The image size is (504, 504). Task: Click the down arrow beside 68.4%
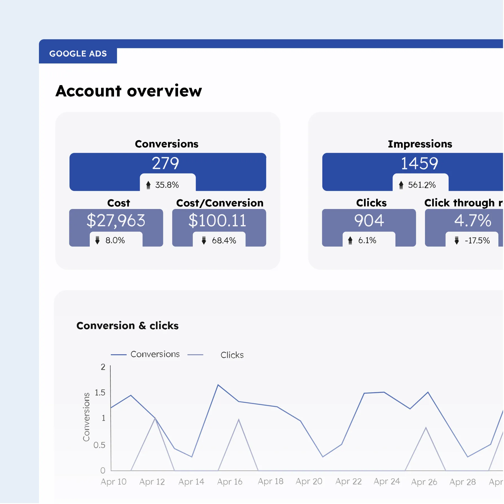pyautogui.click(x=204, y=240)
